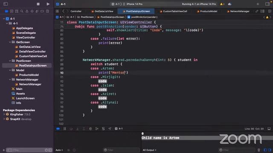
Task: Collapse the 4-1 project root
Action: pos(4,19)
